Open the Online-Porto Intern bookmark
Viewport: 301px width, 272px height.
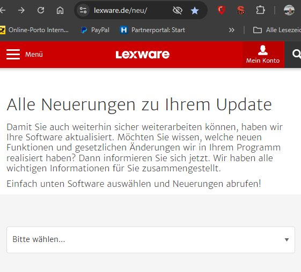[34, 30]
